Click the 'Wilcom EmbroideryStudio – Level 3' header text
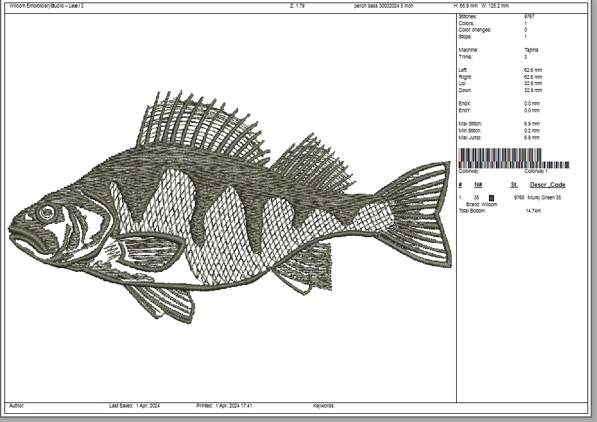The image size is (597, 422). pyautogui.click(x=46, y=6)
